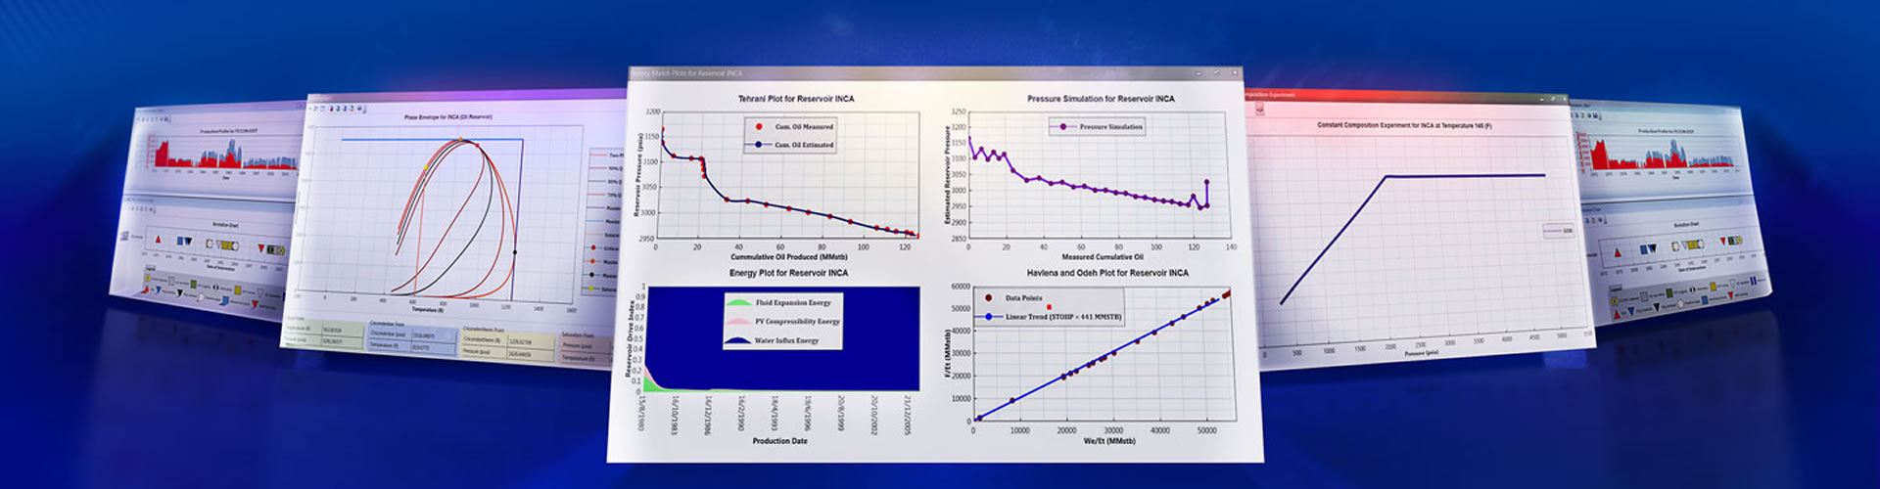
Task: Click the purple Pressure Simulation legend marker
Action: (x=1062, y=127)
